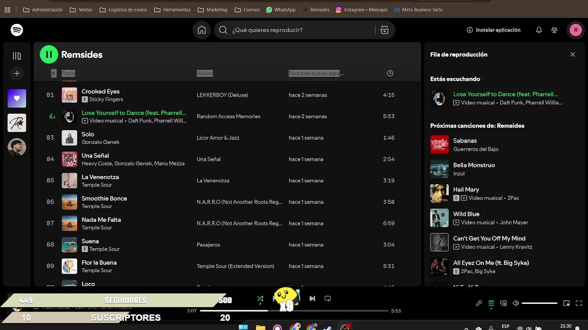Image resolution: width=588 pixels, height=330 pixels.
Task: Skip to next track
Action: (312, 299)
